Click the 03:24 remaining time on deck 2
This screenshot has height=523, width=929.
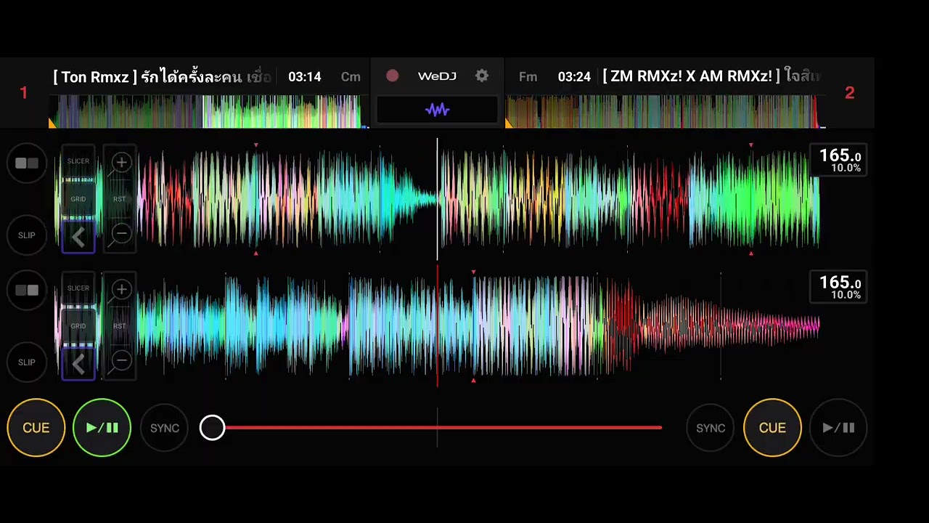pyautogui.click(x=574, y=77)
